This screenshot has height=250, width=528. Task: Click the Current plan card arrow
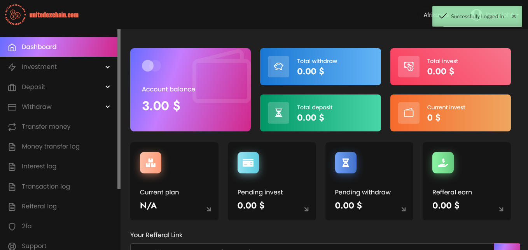tap(209, 209)
